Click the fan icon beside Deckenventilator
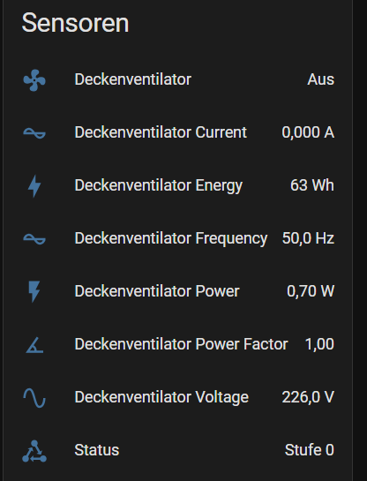 coord(34,80)
